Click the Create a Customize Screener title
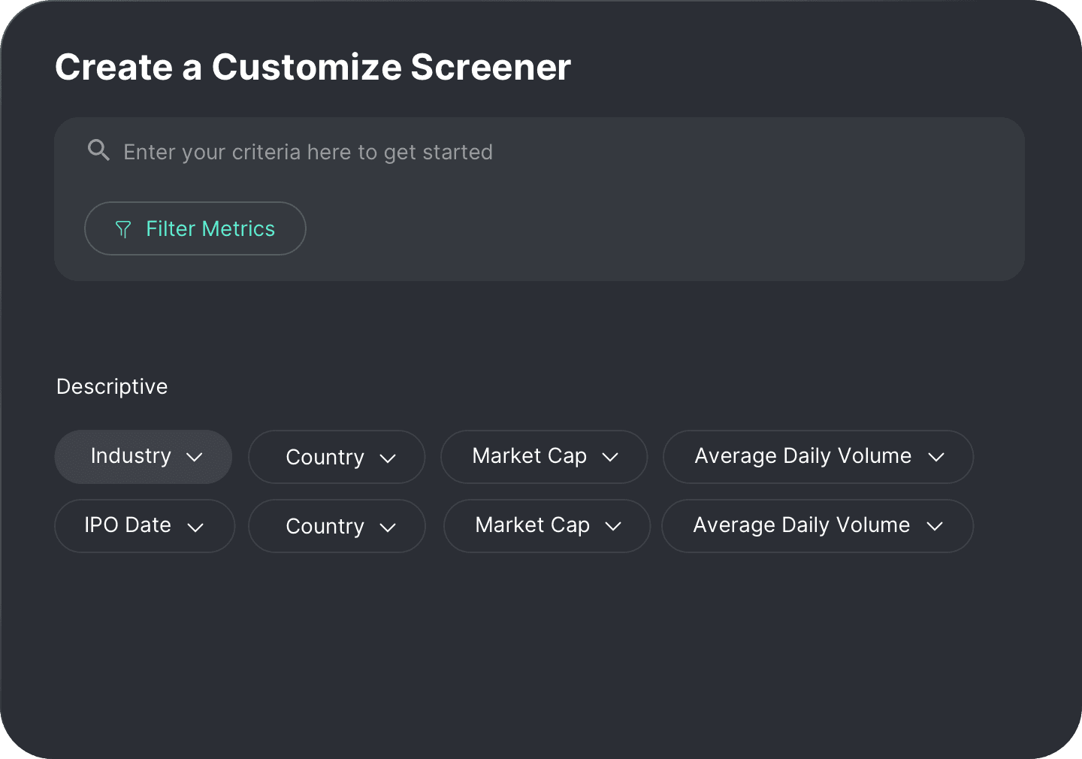Image resolution: width=1082 pixels, height=759 pixels. point(313,67)
